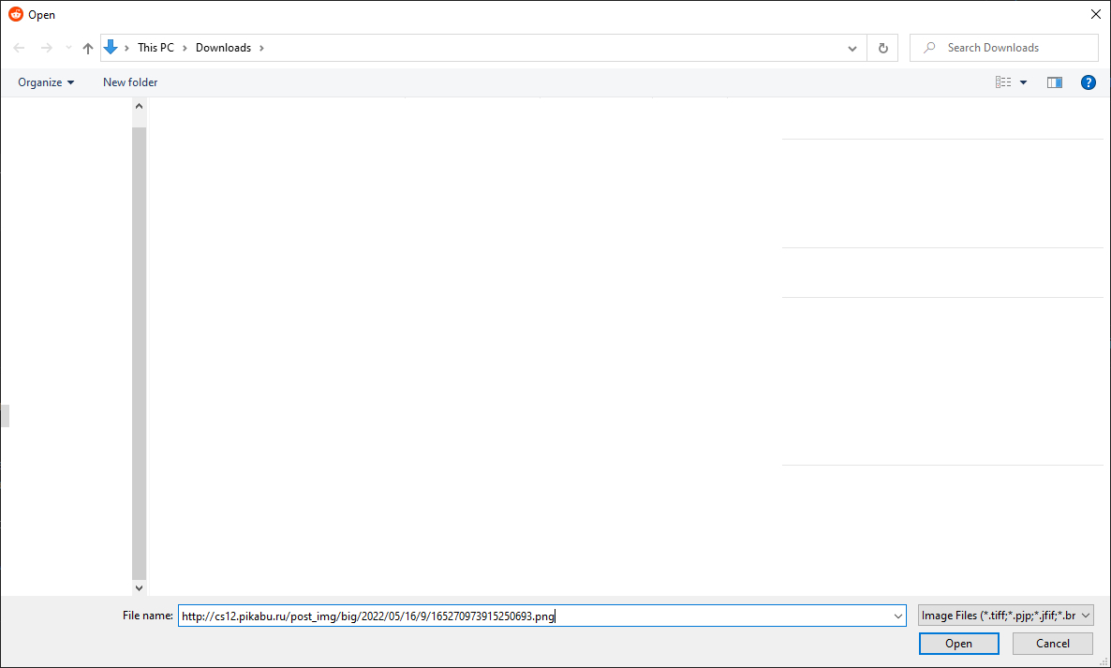Select This PC in the breadcrumb path

click(x=156, y=48)
